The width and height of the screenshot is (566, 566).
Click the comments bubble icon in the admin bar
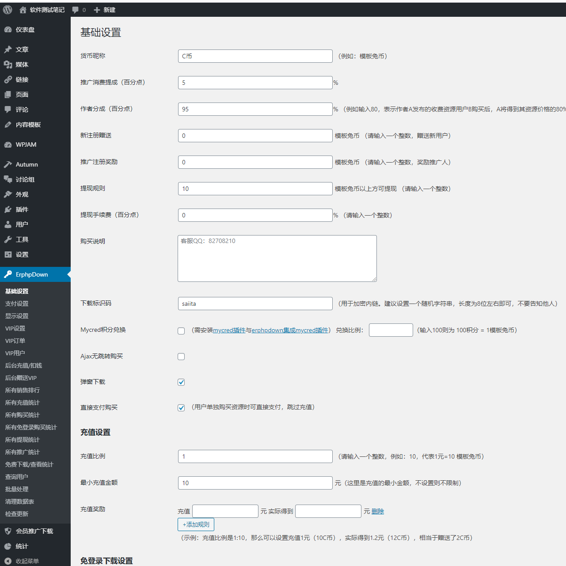point(76,10)
